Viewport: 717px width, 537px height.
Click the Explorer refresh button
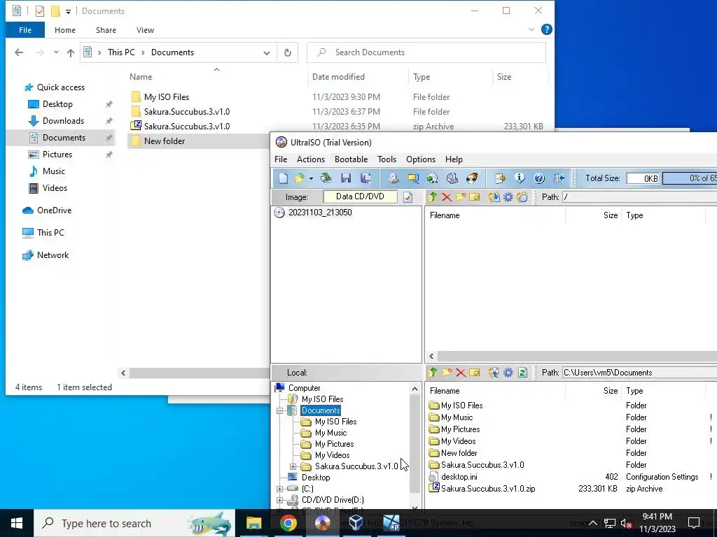point(288,52)
